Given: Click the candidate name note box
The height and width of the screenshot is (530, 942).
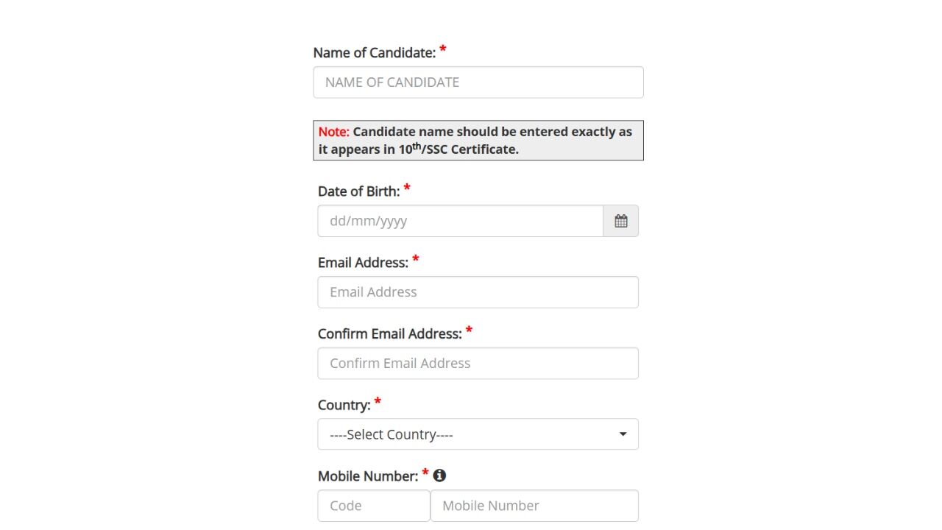Looking at the screenshot, I should (x=478, y=141).
